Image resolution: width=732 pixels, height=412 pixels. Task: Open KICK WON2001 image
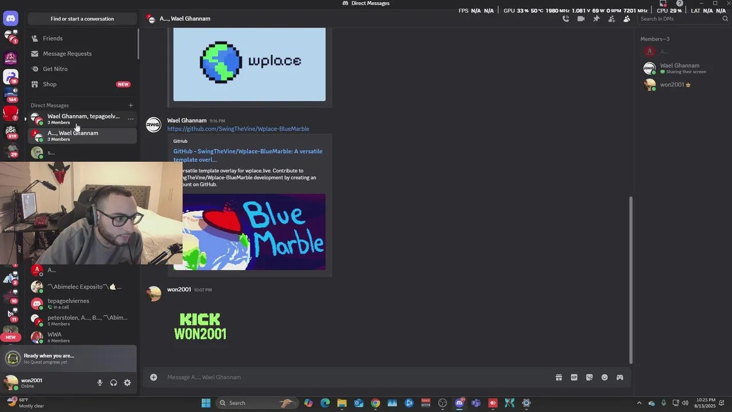(200, 327)
